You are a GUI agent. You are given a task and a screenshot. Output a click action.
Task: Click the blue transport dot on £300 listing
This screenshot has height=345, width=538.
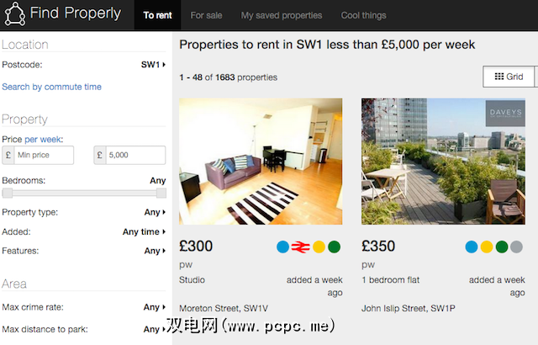[x=282, y=247]
